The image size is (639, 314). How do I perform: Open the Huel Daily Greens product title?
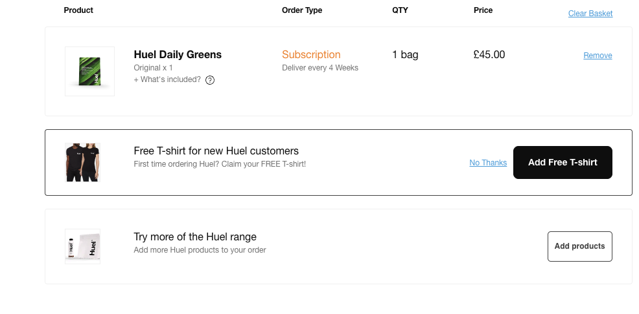click(178, 55)
